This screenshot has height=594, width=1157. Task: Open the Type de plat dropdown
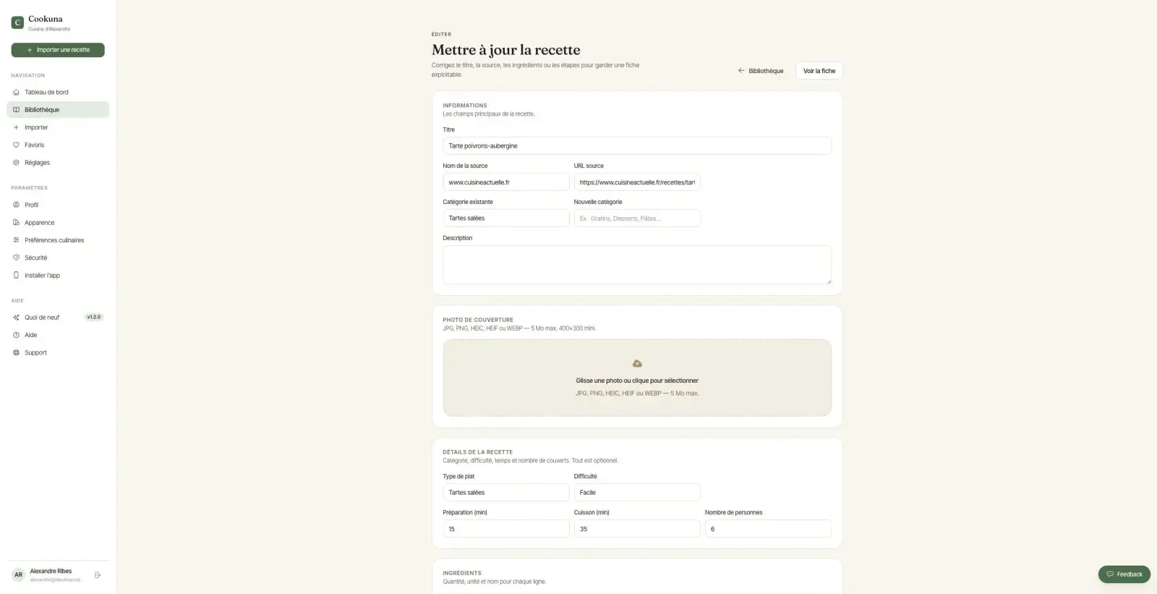[x=505, y=493]
